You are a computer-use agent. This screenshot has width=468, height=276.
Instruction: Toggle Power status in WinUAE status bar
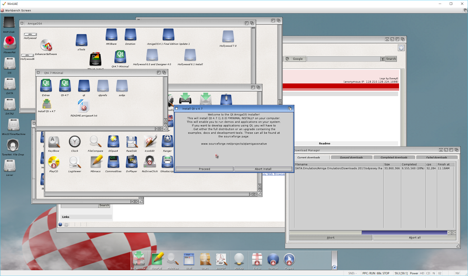(x=414, y=273)
